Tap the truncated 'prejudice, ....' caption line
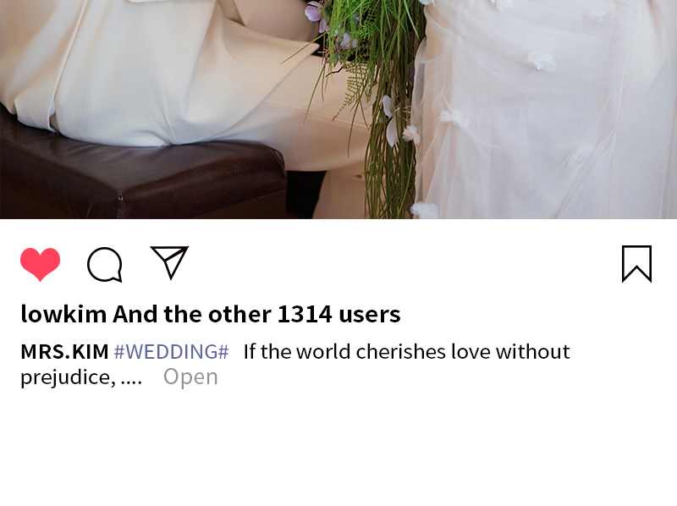The image size is (677, 506). 81,377
